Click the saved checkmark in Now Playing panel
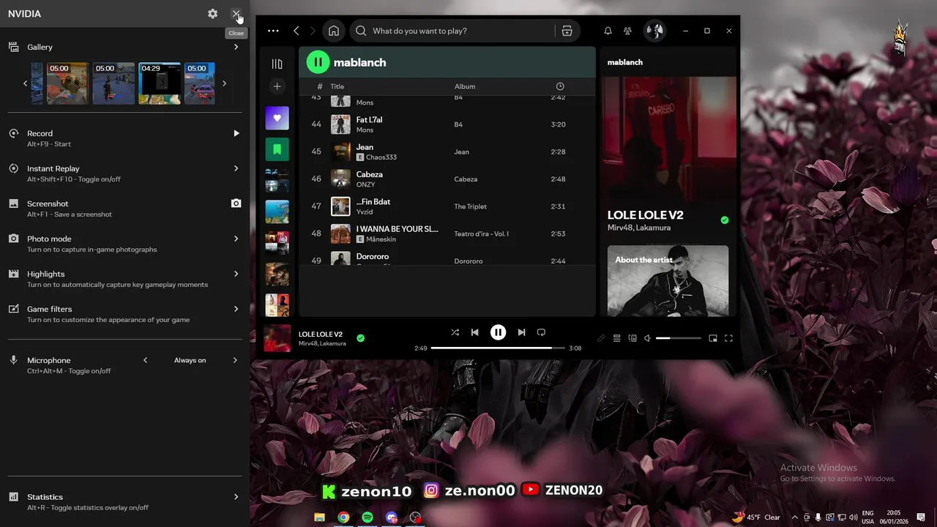This screenshot has width=937, height=527. (x=724, y=220)
